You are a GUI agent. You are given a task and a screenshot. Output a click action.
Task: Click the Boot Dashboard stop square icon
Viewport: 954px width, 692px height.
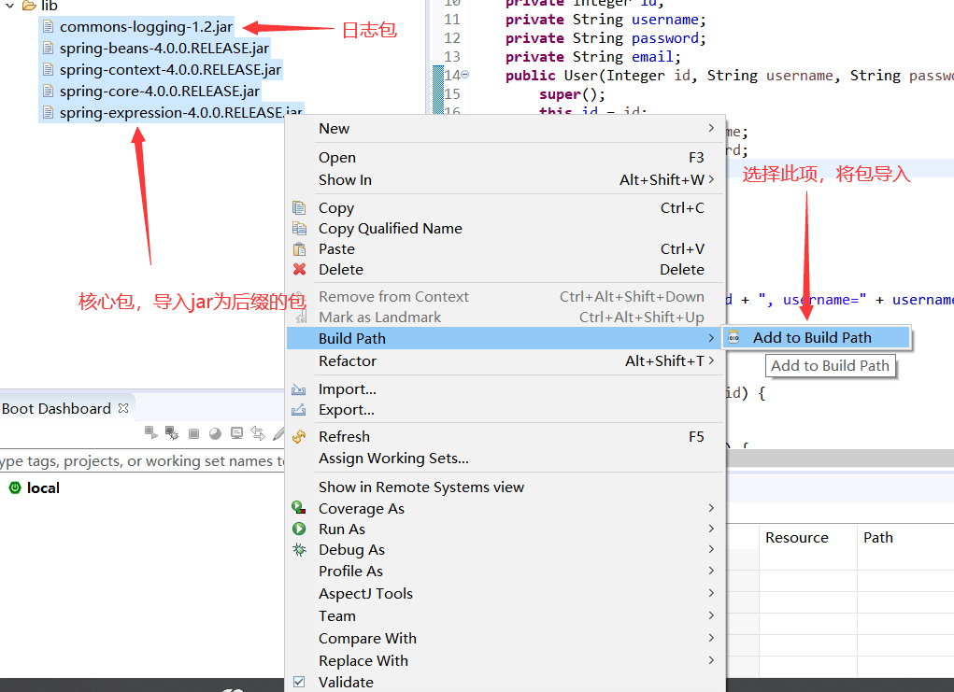[194, 433]
